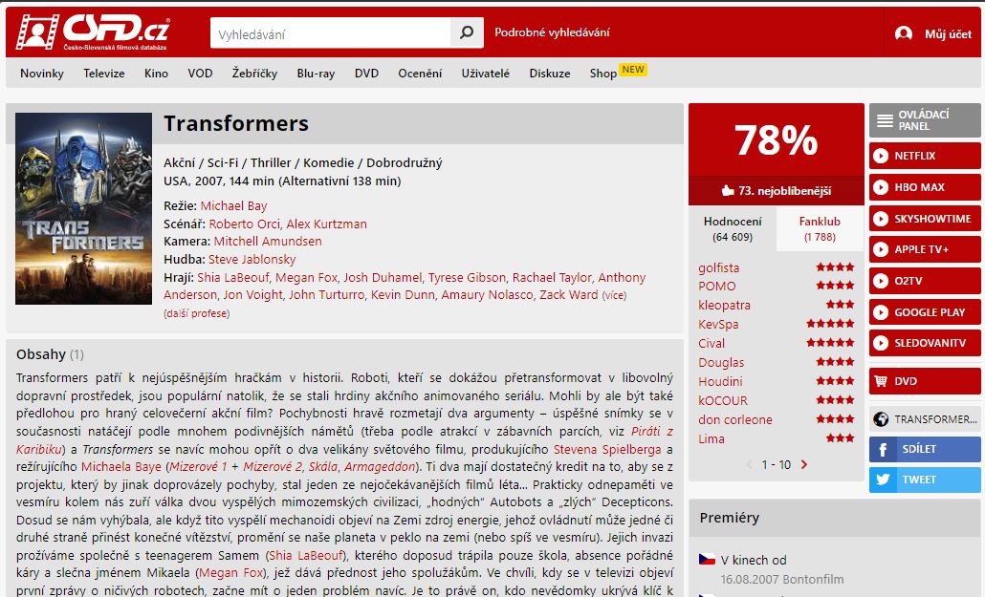This screenshot has width=985, height=597.
Task: Open the Žebříčky menu item
Action: tap(254, 74)
